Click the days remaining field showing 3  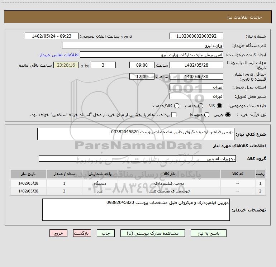click(x=103, y=65)
